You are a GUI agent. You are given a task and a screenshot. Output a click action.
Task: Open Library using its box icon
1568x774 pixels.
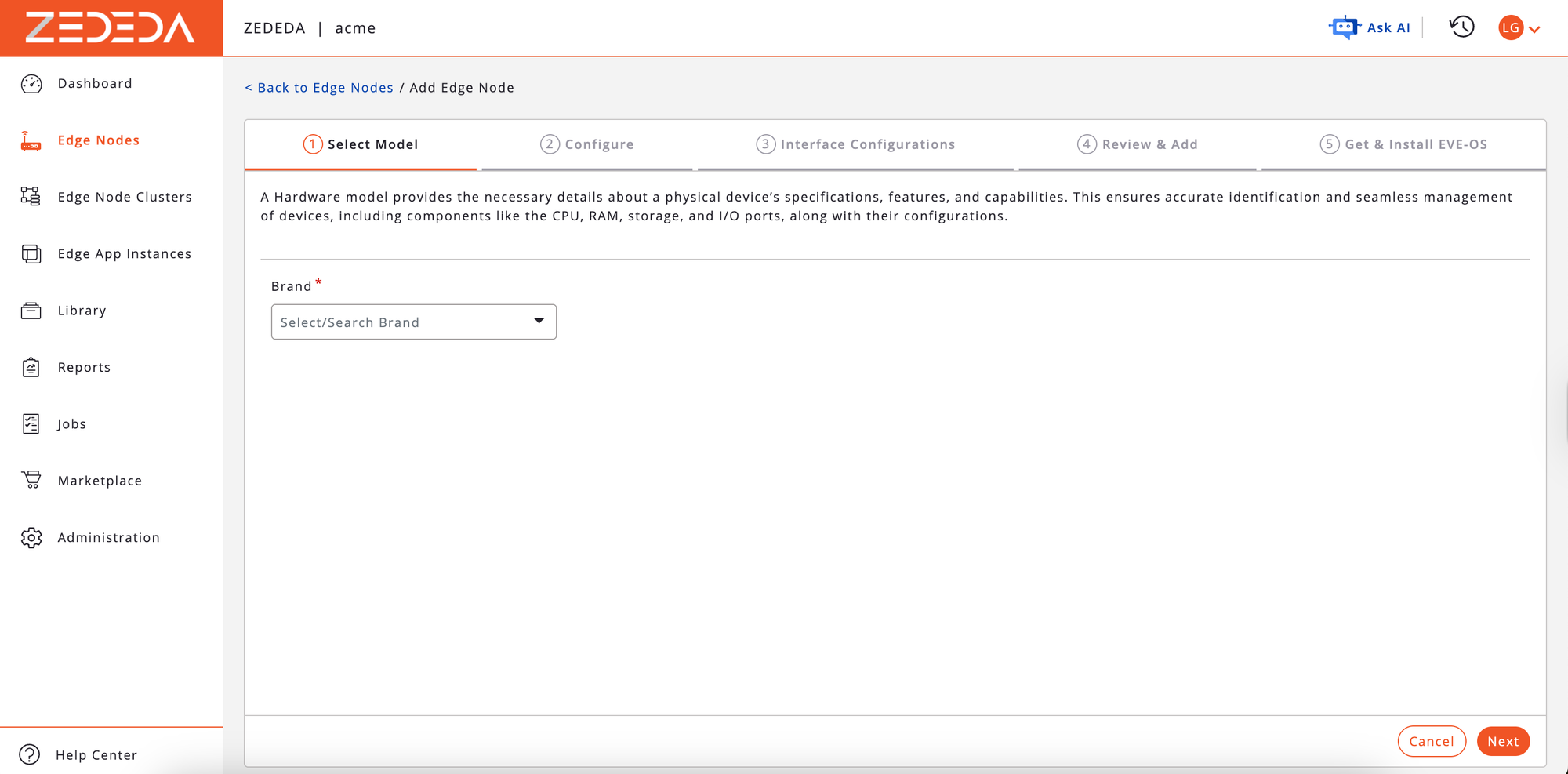click(x=31, y=311)
